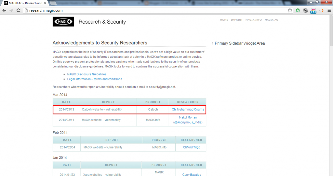333x176 pixels.
Task: Click PRODUCT column header in Feb 2014 table
Action: (159, 140)
